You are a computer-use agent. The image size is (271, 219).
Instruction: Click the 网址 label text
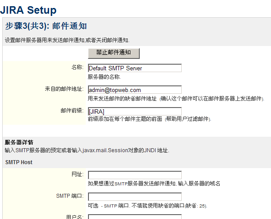(77, 174)
